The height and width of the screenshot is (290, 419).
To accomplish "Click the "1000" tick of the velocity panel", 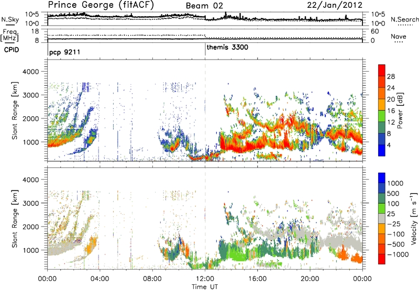I will (30, 250).
